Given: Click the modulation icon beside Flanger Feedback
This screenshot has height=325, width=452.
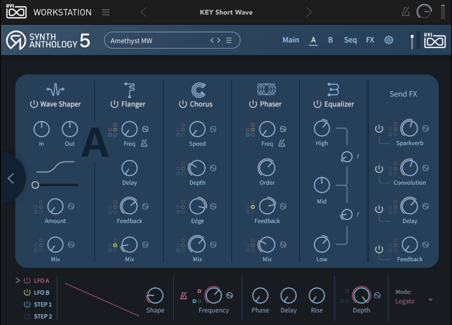Looking at the screenshot, I should (x=145, y=206).
